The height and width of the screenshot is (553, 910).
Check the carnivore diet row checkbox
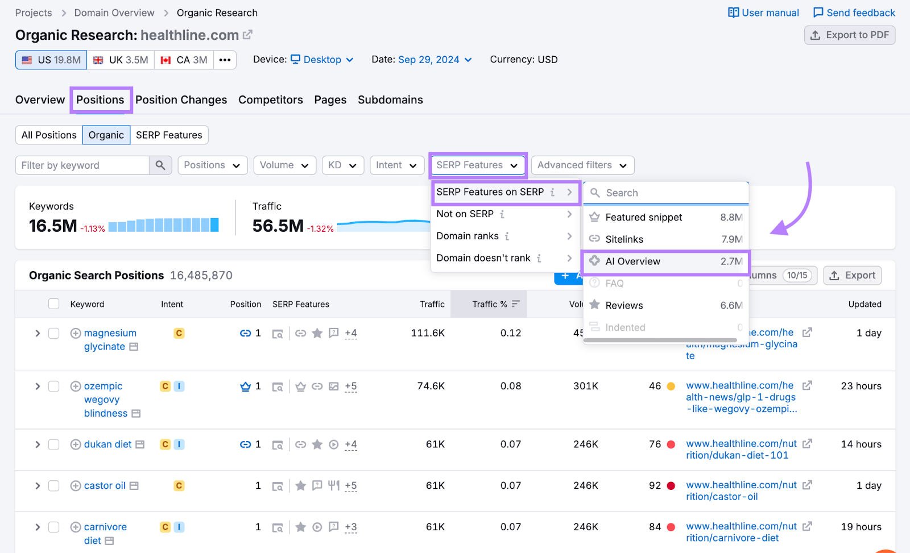tap(53, 527)
